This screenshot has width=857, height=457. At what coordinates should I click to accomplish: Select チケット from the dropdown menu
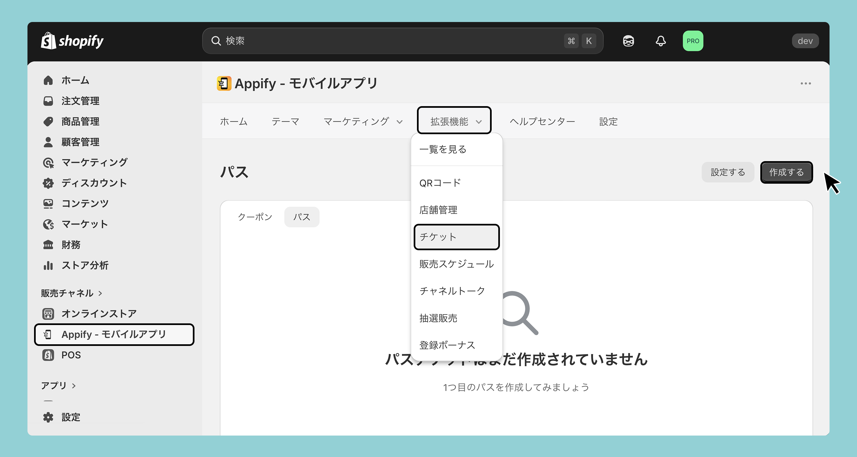457,237
